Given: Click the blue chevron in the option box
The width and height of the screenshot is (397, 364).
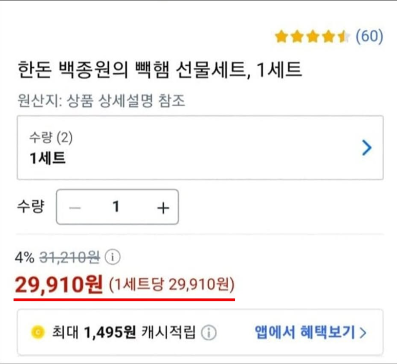Looking at the screenshot, I should [x=367, y=148].
